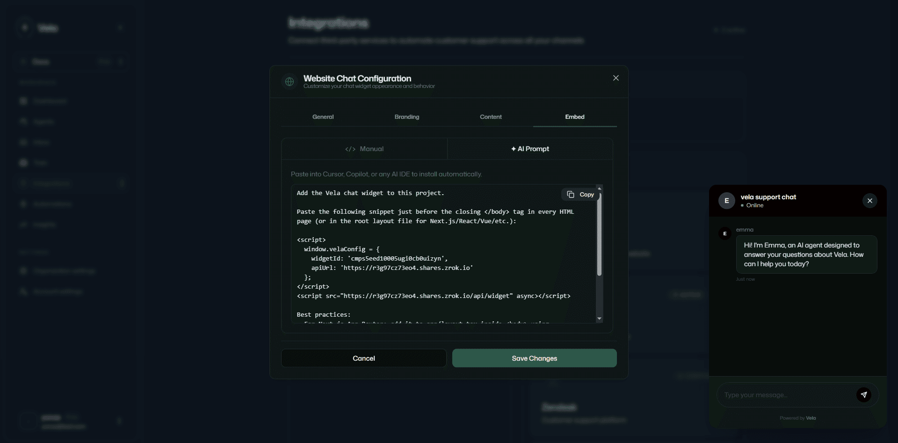Cancel the chat configuration changes
898x443 pixels.
pos(364,358)
